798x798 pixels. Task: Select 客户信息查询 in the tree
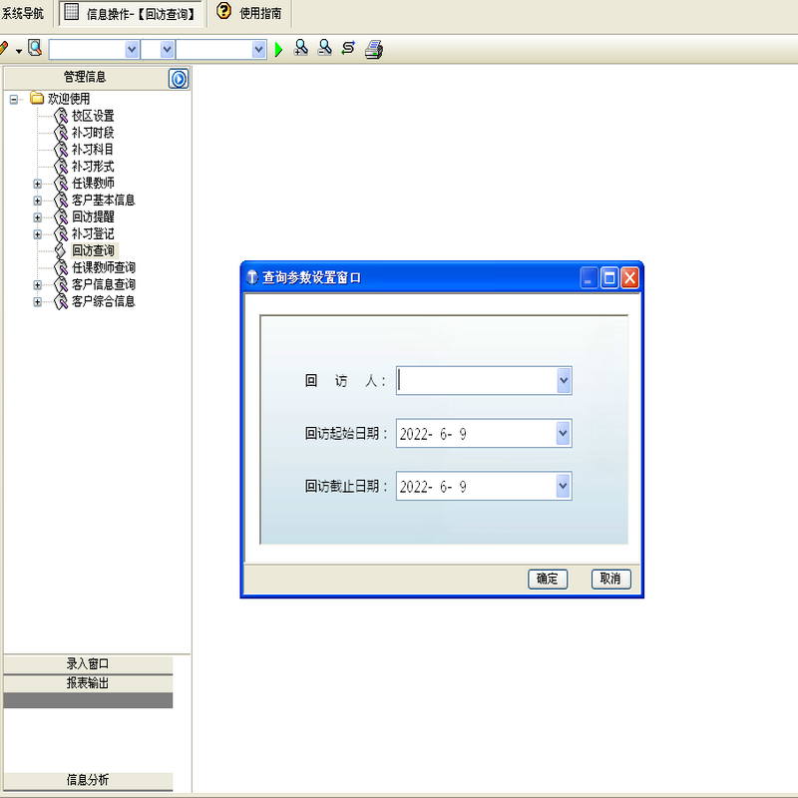tap(104, 284)
